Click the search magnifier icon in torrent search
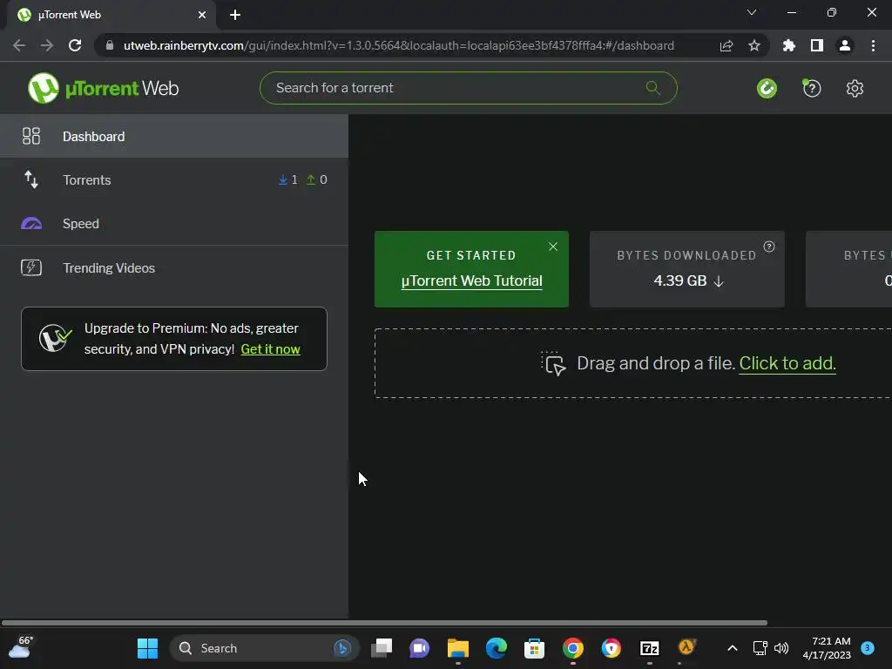The width and height of the screenshot is (892, 669). point(652,88)
